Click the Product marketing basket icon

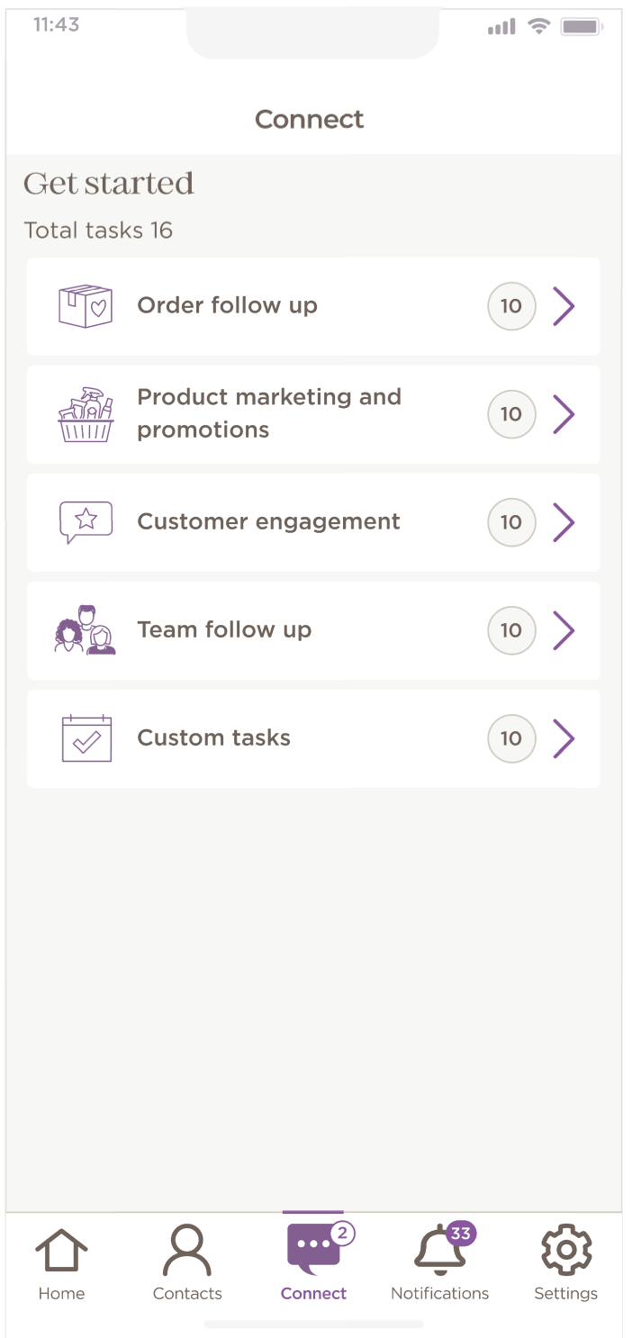[86, 414]
